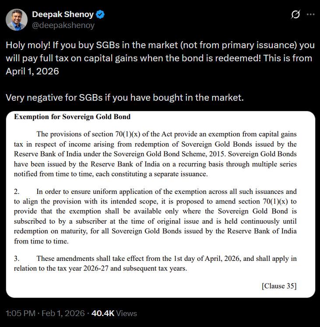Click the '[Clause 35]' reference in image

(x=279, y=286)
